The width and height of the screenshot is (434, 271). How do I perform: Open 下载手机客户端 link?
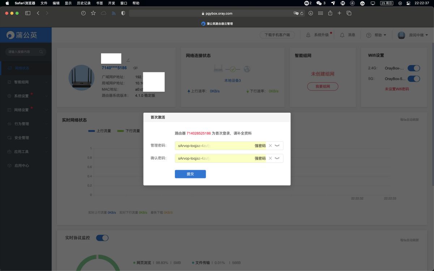pyautogui.click(x=277, y=35)
